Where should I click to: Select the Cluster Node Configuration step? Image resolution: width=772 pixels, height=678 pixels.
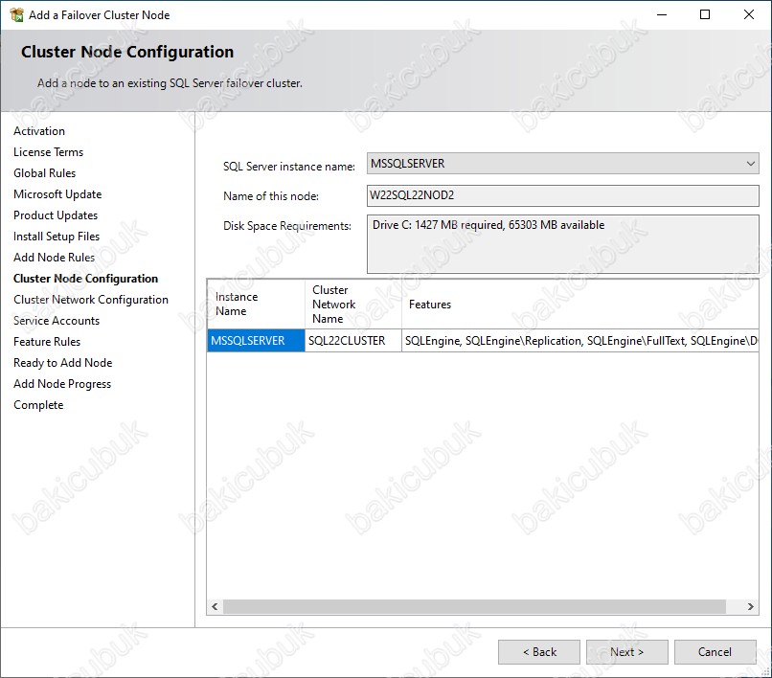pos(85,279)
